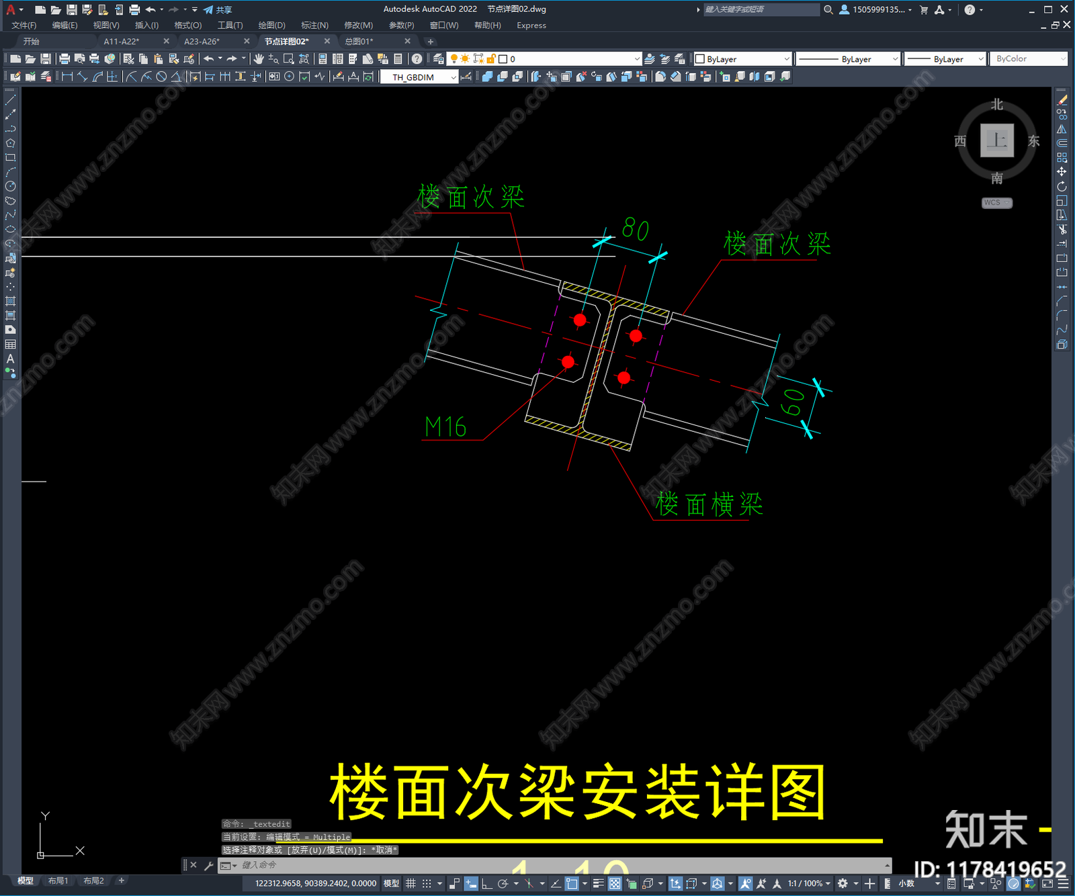
Task: Open the 标注(N) menu
Action: pyautogui.click(x=314, y=26)
